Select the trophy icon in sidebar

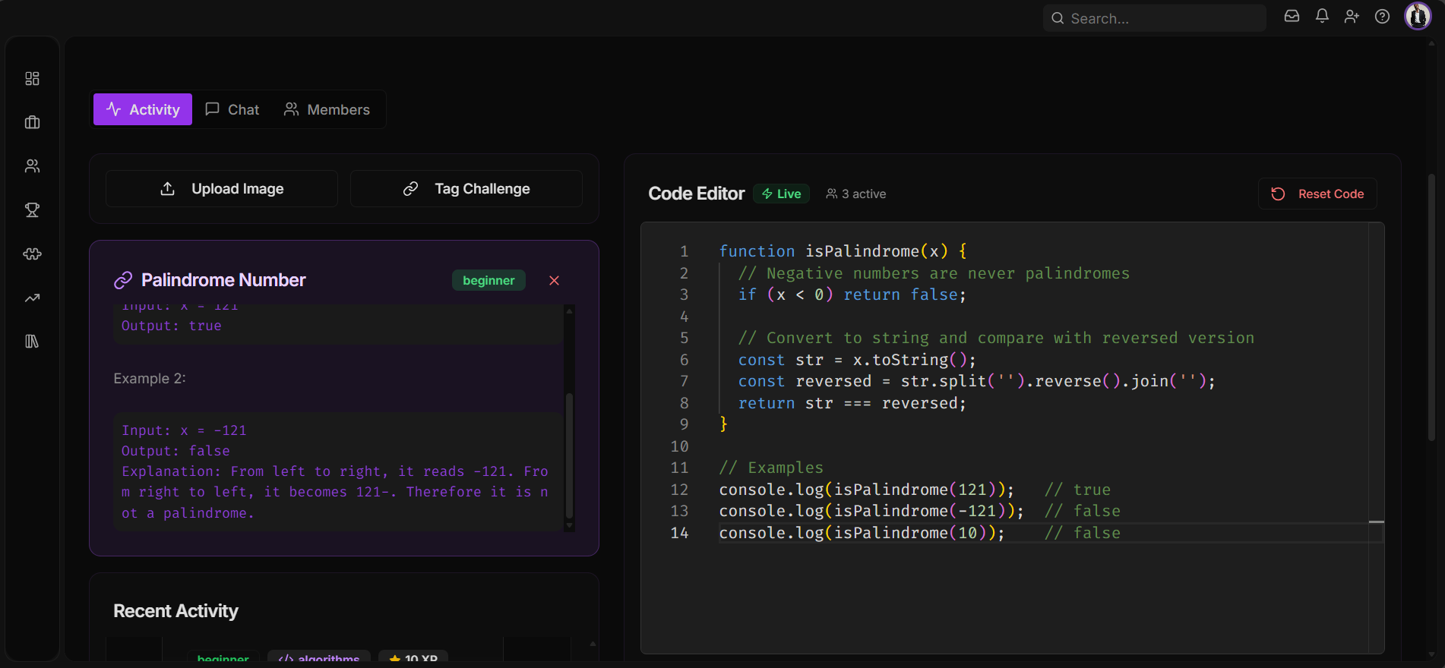(x=32, y=210)
